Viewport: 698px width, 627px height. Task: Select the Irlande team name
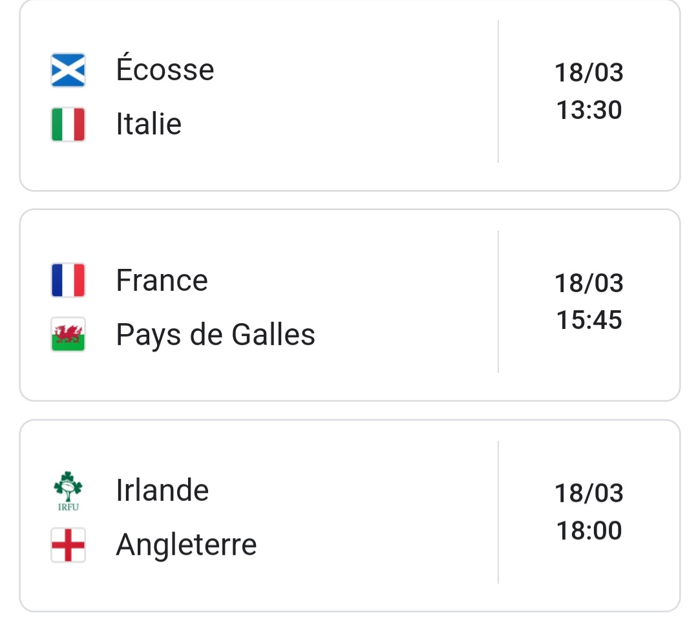[162, 491]
